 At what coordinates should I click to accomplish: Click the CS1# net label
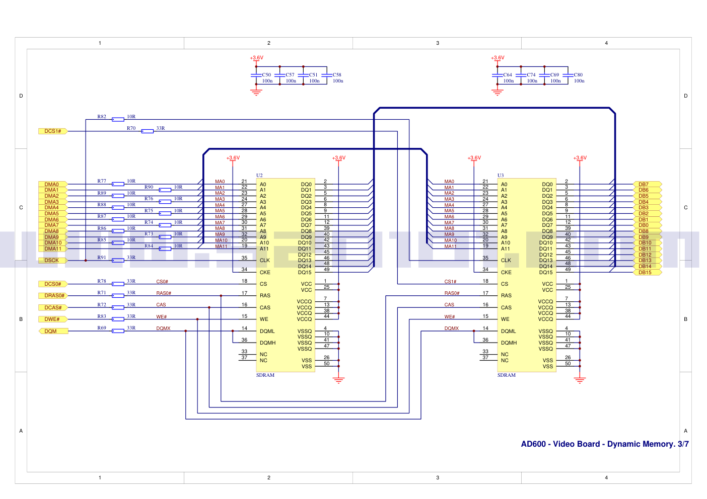[x=450, y=282]
